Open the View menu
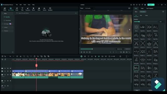 29,5
